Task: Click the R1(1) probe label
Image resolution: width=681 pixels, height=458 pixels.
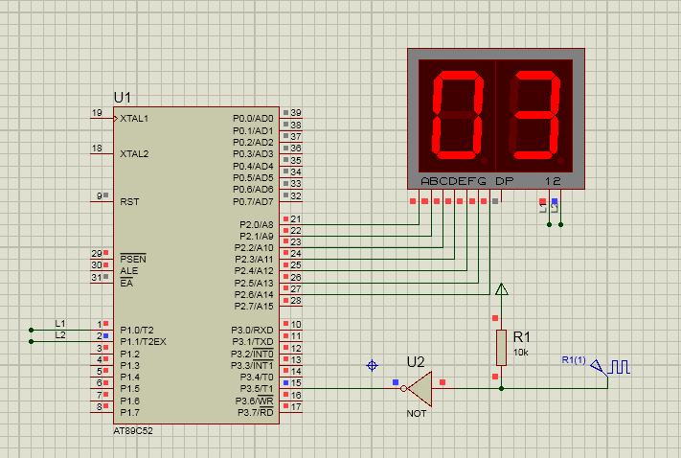Action: tap(575, 359)
